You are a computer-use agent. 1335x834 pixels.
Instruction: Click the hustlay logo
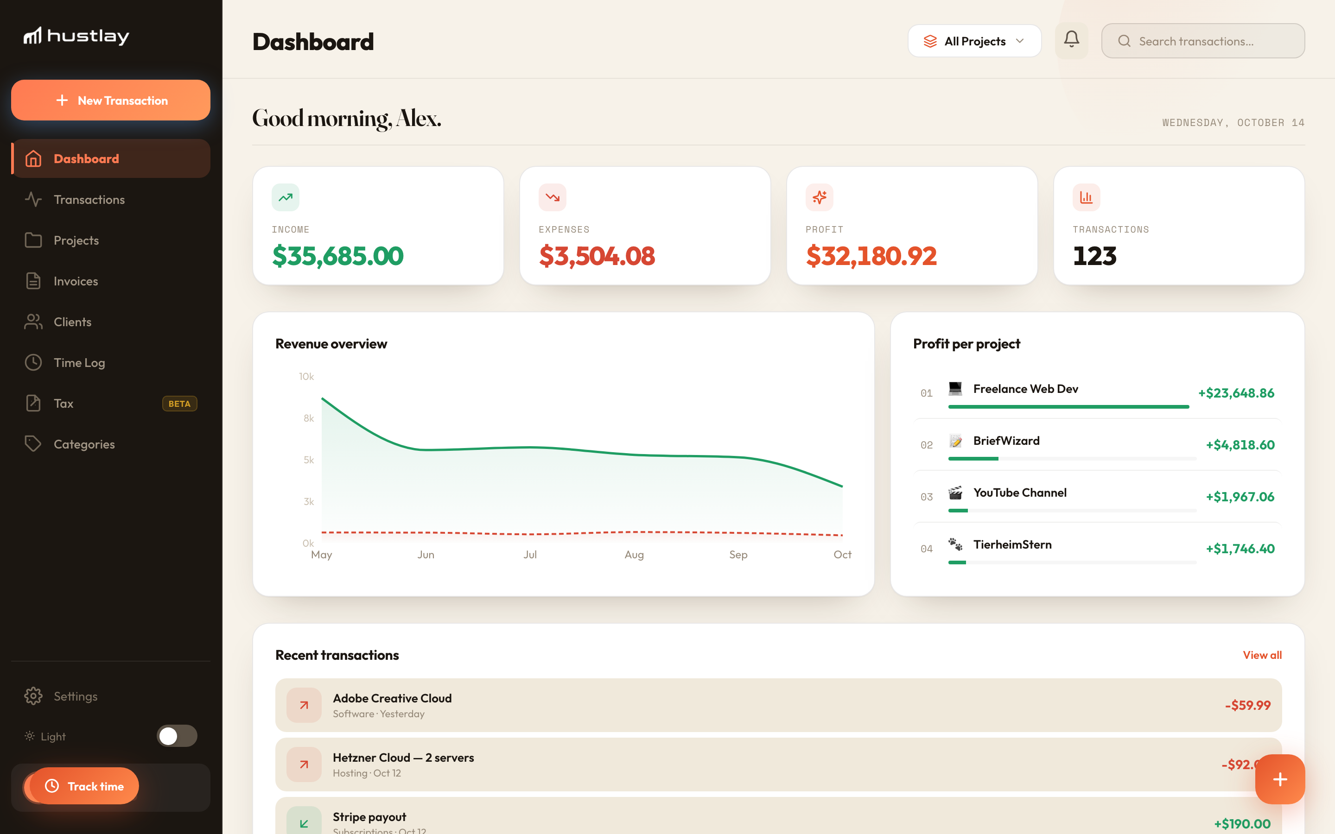point(76,36)
